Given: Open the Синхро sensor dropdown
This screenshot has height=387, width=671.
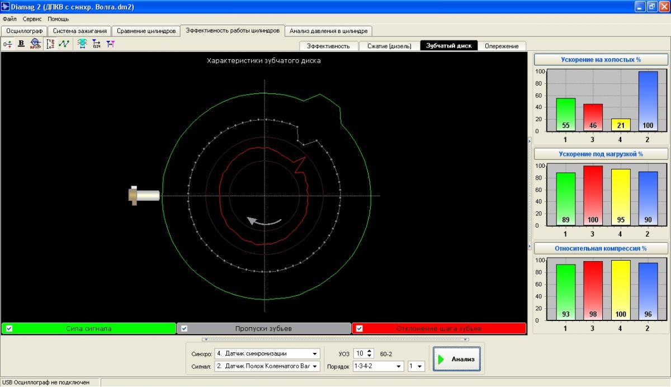Looking at the screenshot, I should tap(315, 353).
